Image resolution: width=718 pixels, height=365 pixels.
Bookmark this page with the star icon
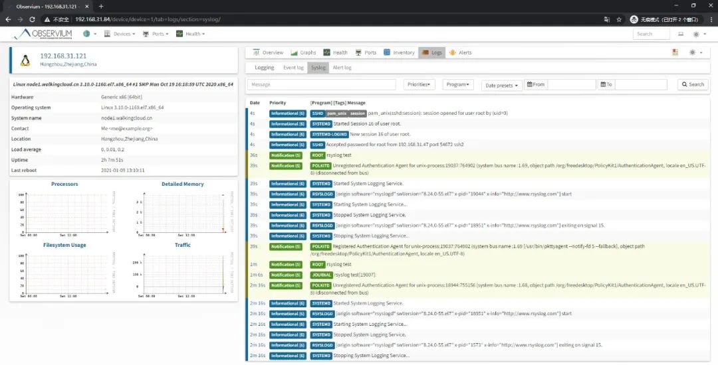pyautogui.click(x=619, y=20)
